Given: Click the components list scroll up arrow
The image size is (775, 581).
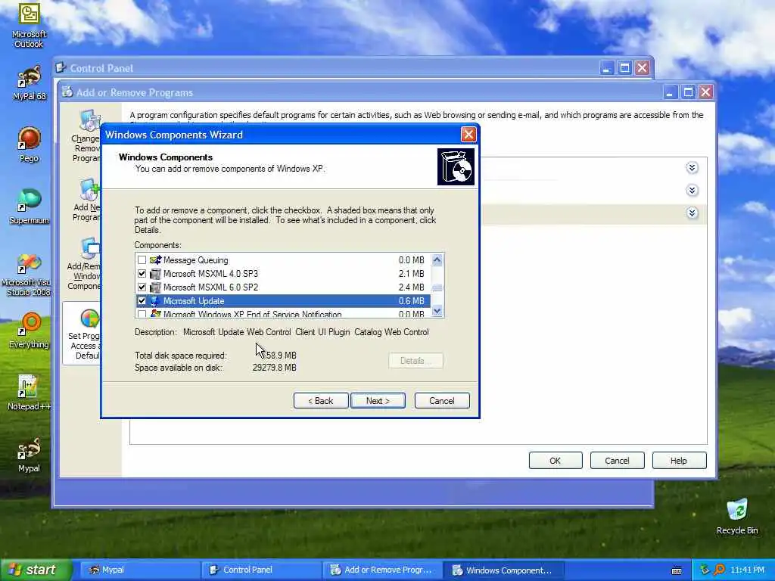Looking at the screenshot, I should 437,260.
